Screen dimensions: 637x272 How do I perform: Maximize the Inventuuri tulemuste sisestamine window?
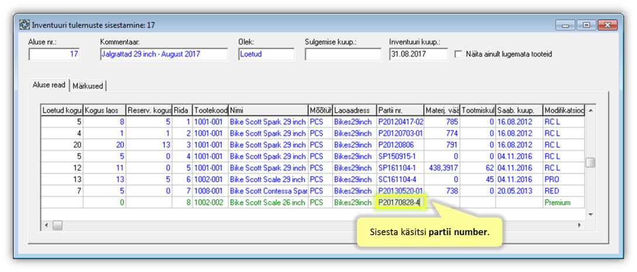(x=586, y=25)
